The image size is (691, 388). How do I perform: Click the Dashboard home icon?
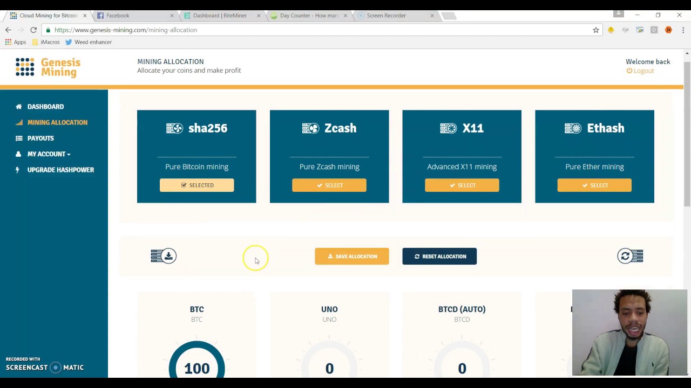coord(19,107)
